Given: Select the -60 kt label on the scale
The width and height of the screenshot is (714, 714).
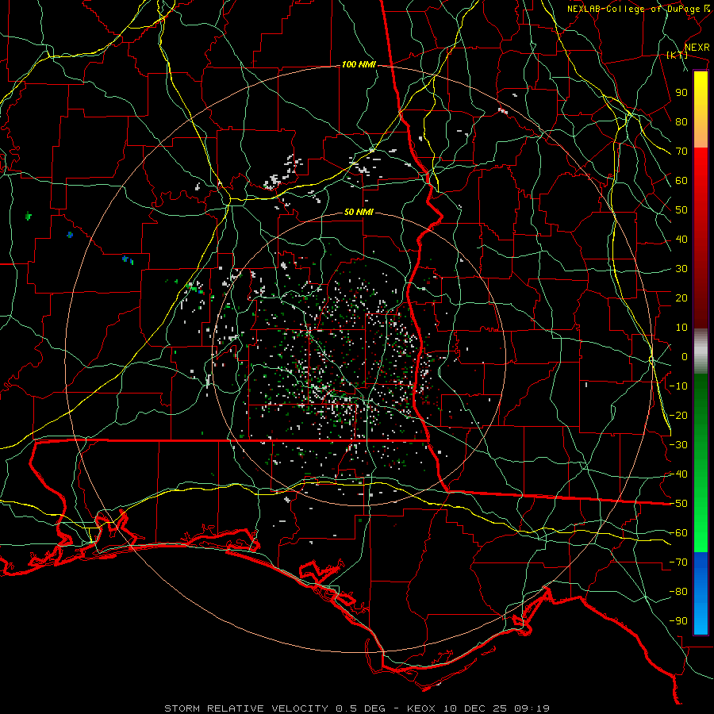Looking at the screenshot, I should point(678,533).
